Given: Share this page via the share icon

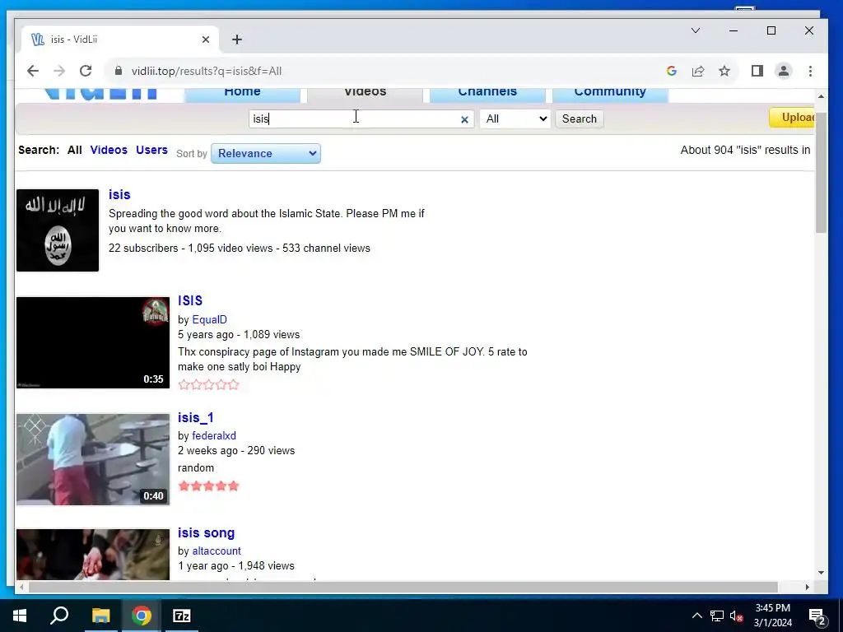Looking at the screenshot, I should click(x=698, y=71).
